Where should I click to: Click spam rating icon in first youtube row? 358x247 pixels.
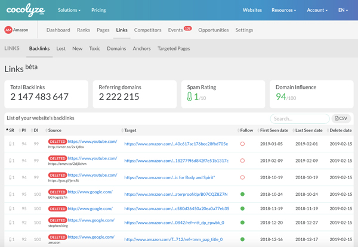(x=10, y=144)
